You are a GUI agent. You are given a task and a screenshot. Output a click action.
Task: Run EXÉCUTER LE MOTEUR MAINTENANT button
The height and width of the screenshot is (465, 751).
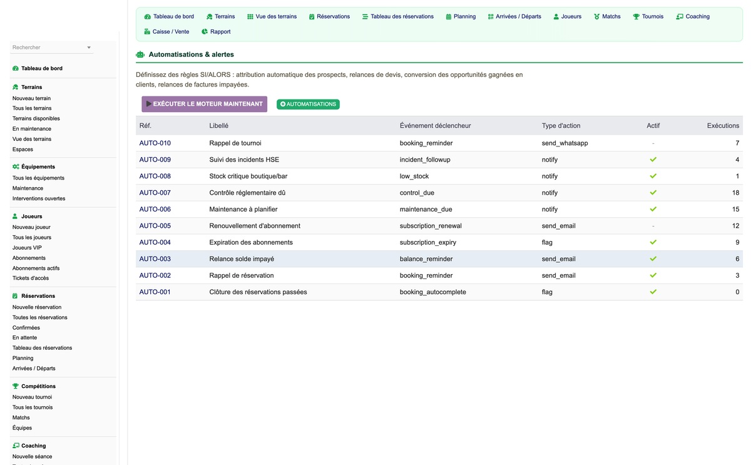point(205,104)
